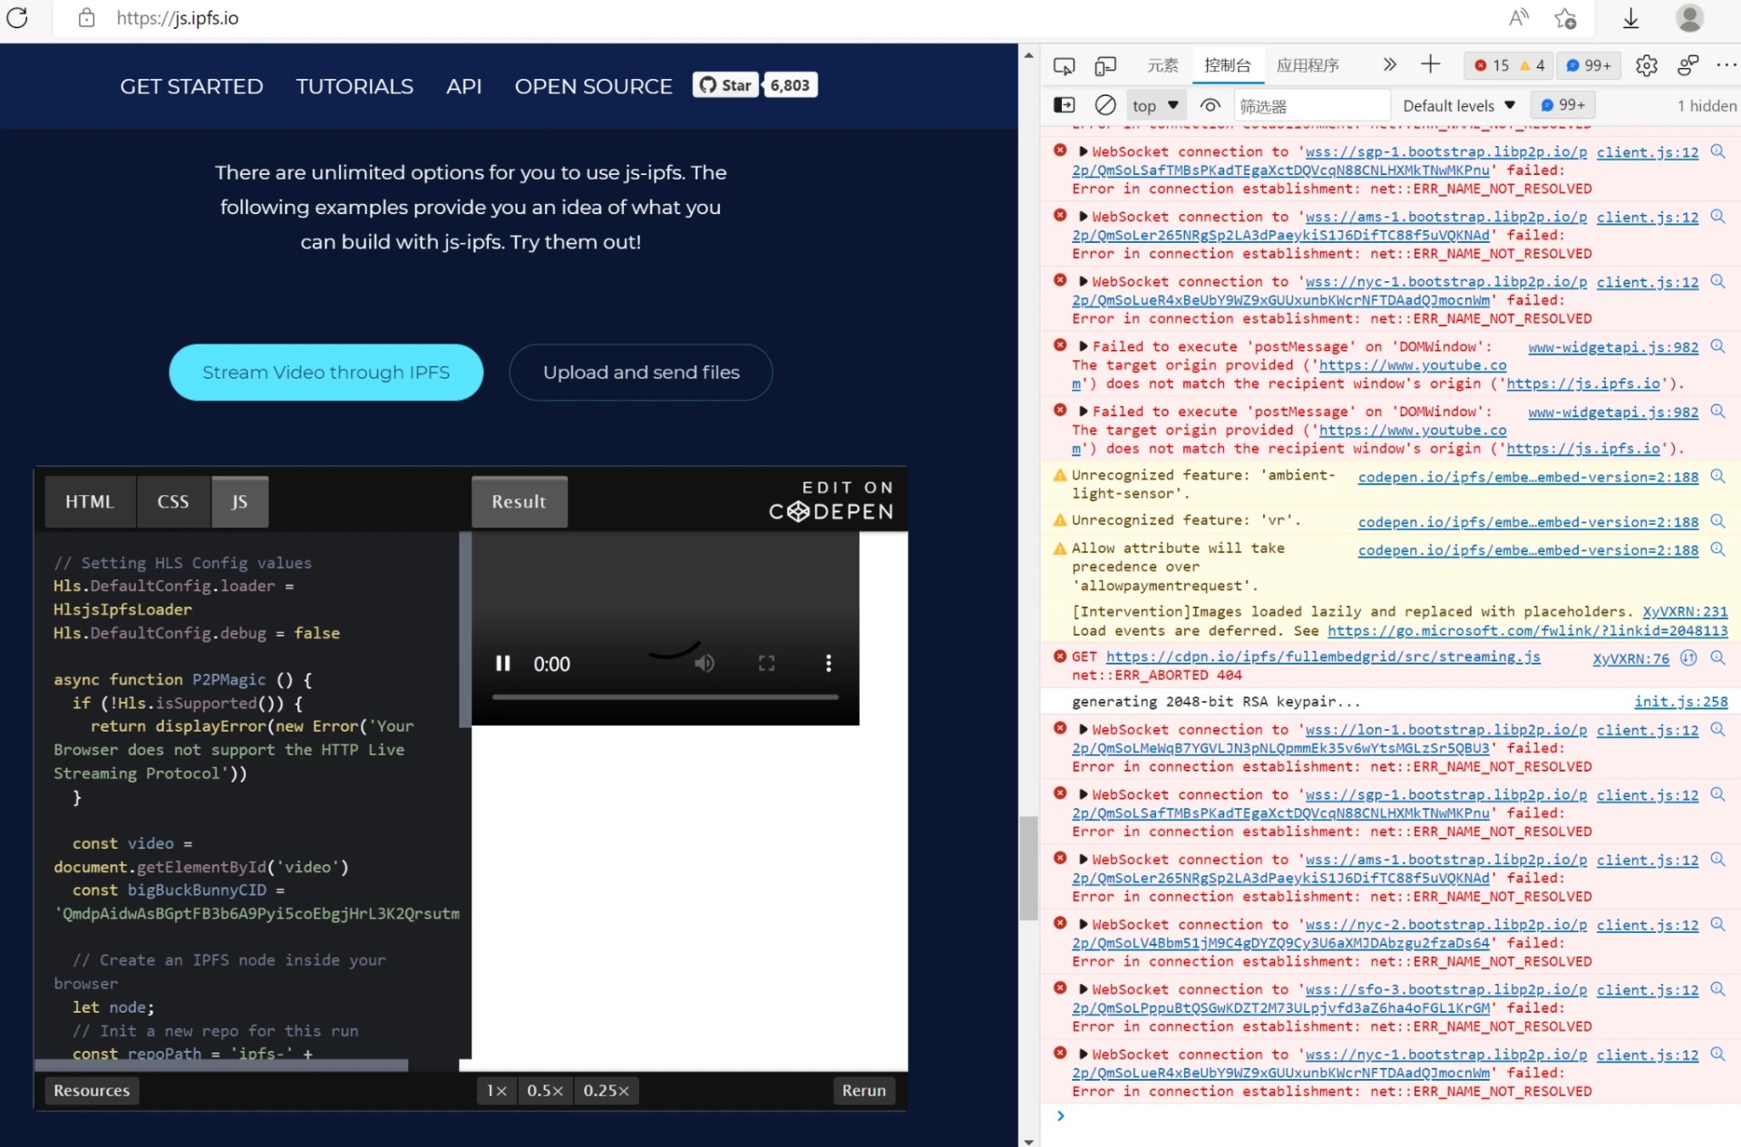Clear console with the circle-slash icon

coord(1104,105)
